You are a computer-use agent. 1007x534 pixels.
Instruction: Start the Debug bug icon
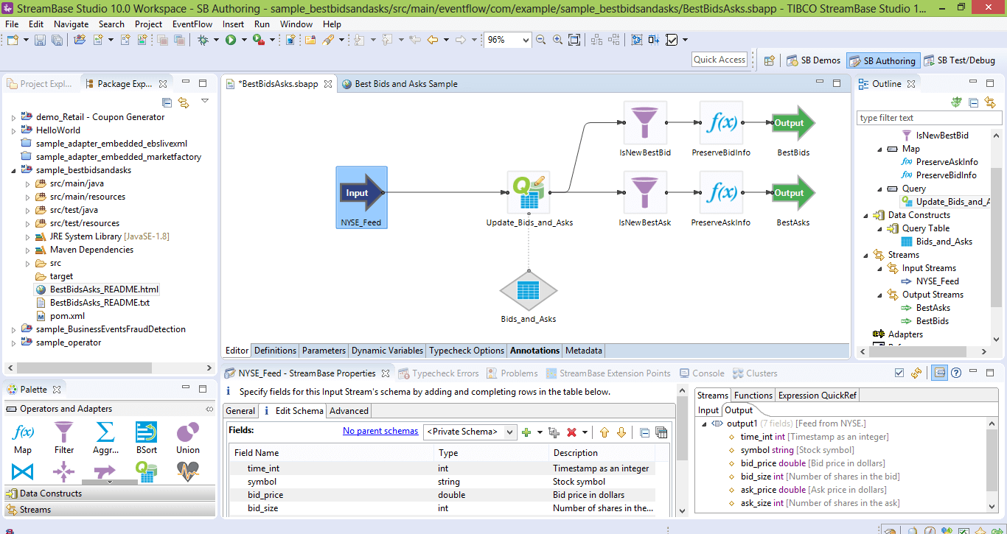[203, 40]
